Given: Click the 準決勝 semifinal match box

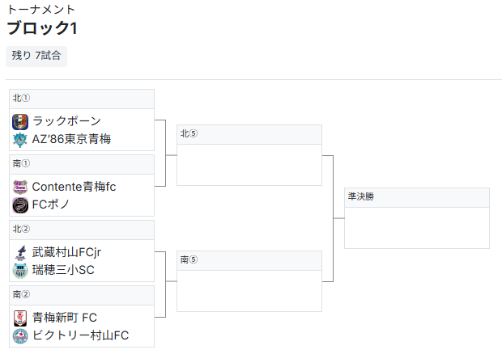Looking at the screenshot, I should click(x=417, y=218).
